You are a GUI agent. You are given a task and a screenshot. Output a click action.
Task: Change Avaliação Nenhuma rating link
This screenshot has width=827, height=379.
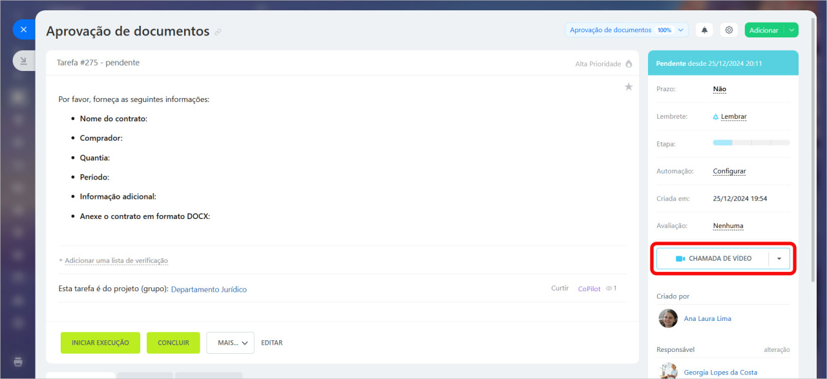coord(728,226)
